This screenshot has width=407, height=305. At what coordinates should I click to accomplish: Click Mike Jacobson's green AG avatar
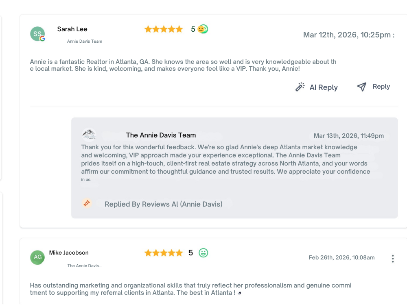coord(37,257)
